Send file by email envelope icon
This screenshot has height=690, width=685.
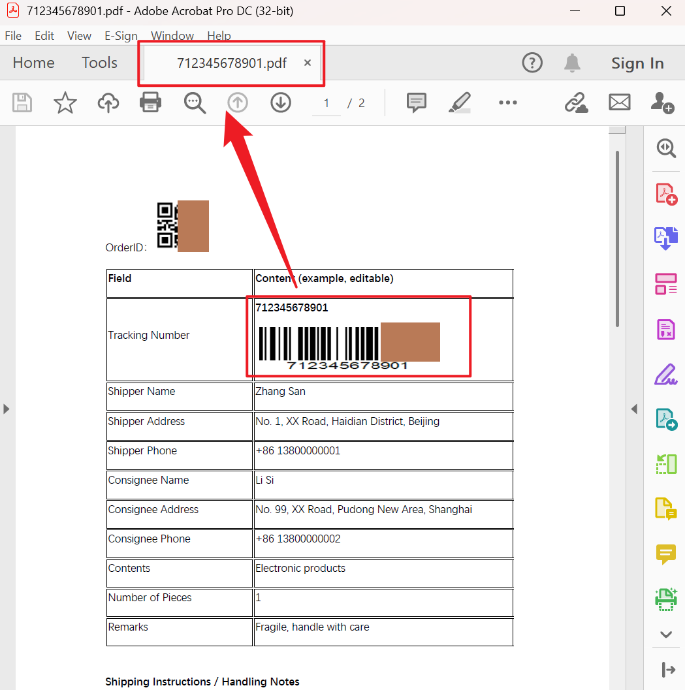click(x=619, y=102)
